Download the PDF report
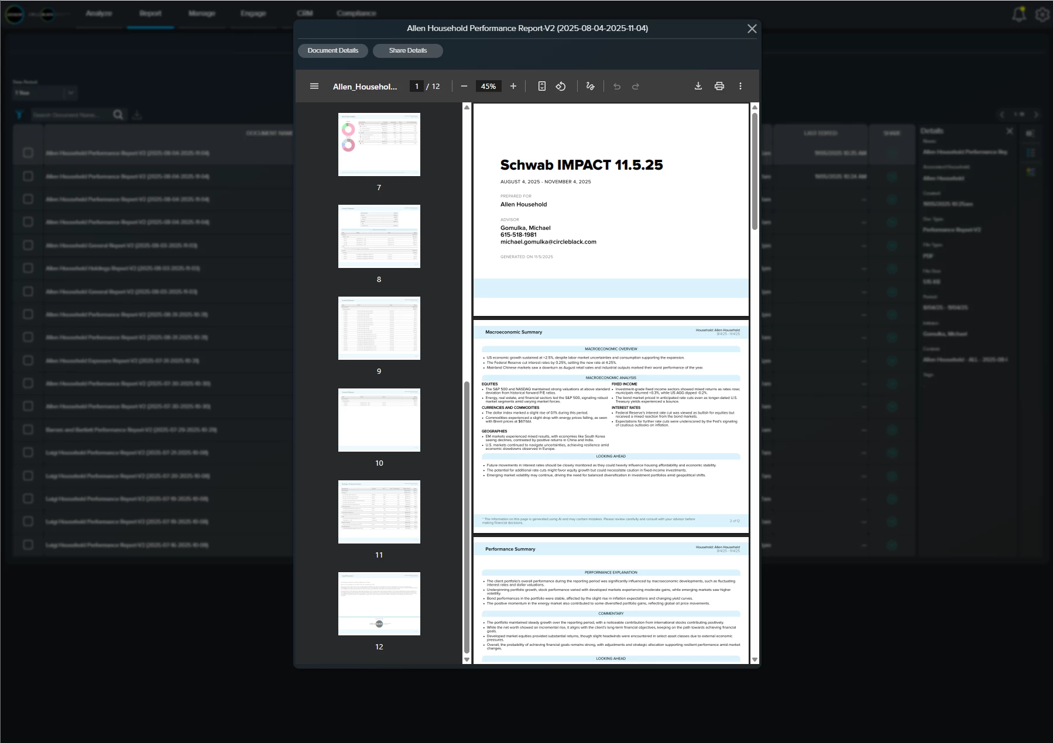The image size is (1053, 743). pos(698,86)
